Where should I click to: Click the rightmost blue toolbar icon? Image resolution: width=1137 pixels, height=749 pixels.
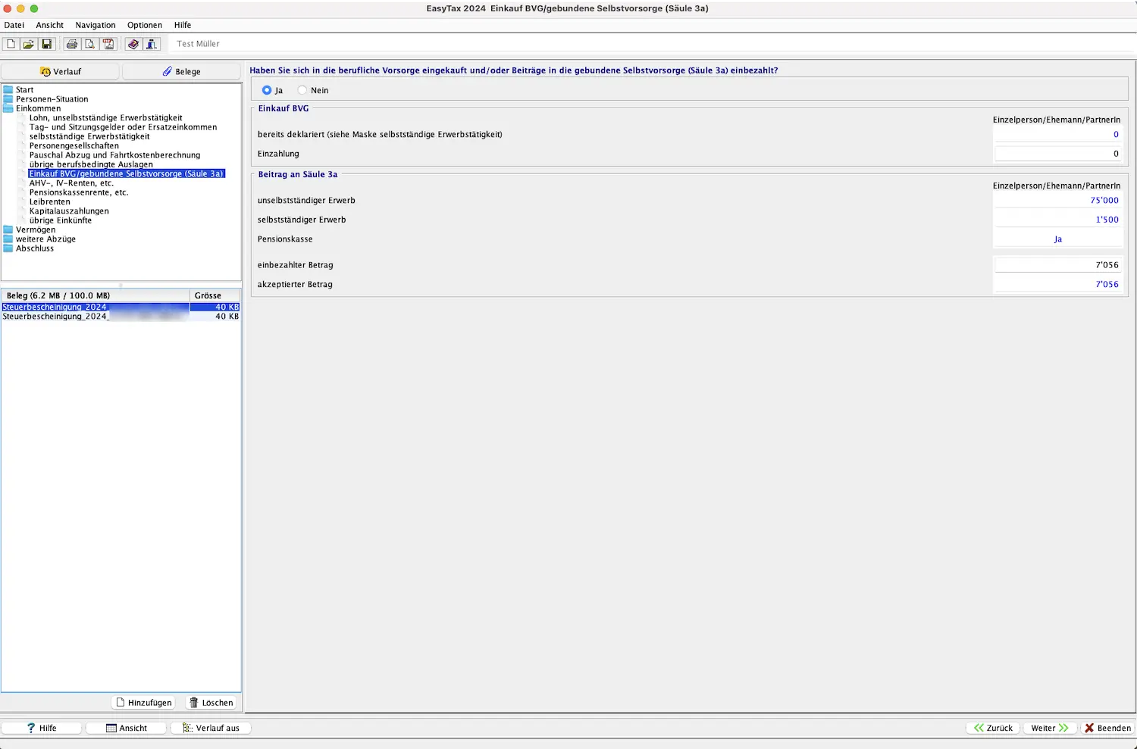[x=152, y=44]
